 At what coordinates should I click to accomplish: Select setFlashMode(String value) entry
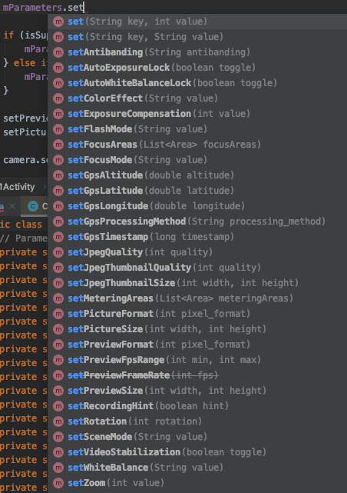[x=197, y=129]
